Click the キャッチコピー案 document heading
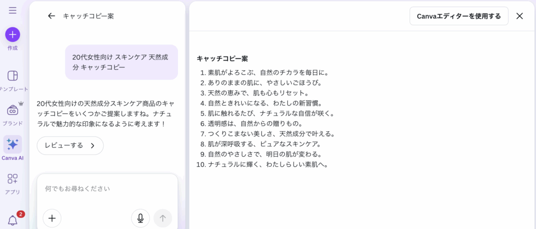 tap(222, 59)
